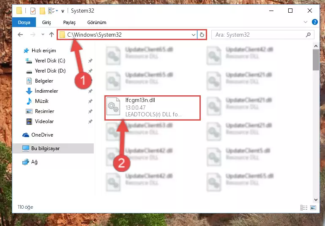Click the lfcgm13n.dll gear file icon

click(113, 106)
